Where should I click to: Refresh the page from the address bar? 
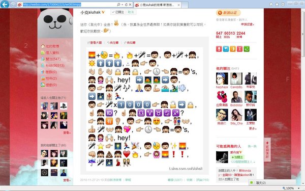[x=126, y=5]
